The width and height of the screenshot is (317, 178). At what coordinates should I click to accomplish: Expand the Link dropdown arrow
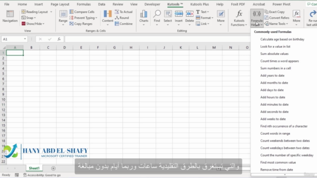pyautogui.click(x=209, y=24)
